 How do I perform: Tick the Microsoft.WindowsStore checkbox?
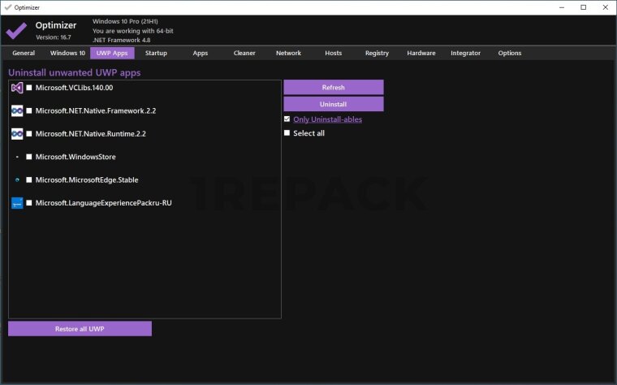click(30, 157)
